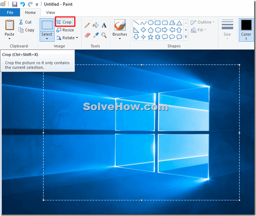The height and width of the screenshot is (216, 256).
Task: Undo the last action
Action: coord(22,4)
